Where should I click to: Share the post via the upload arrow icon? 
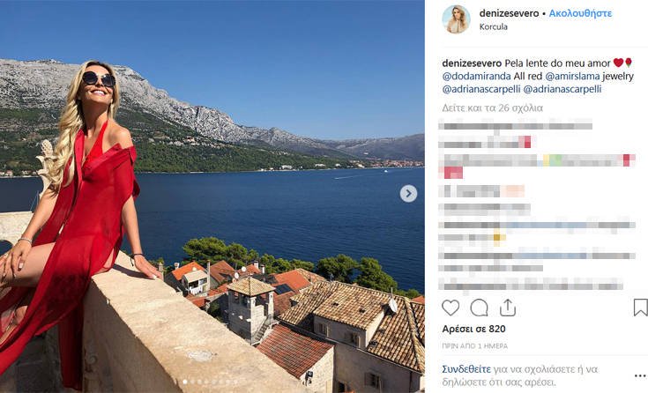pos(508,308)
